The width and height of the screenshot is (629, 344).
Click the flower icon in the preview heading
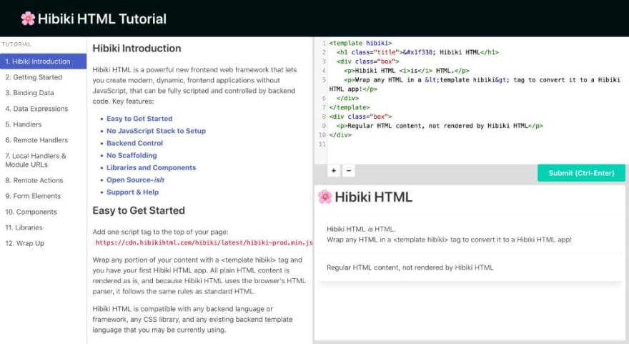click(325, 197)
